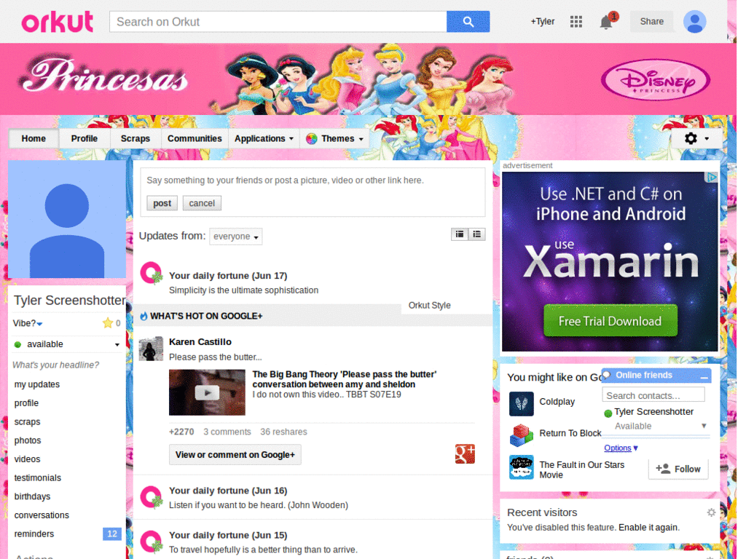The width and height of the screenshot is (746, 559).
Task: Click the AdChoices icon on the advertisement
Action: click(711, 178)
